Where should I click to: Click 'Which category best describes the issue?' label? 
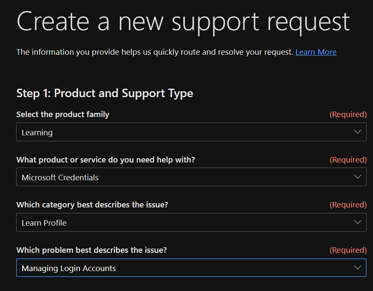point(92,205)
